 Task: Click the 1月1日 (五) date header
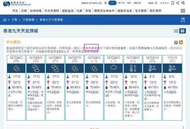(172, 59)
